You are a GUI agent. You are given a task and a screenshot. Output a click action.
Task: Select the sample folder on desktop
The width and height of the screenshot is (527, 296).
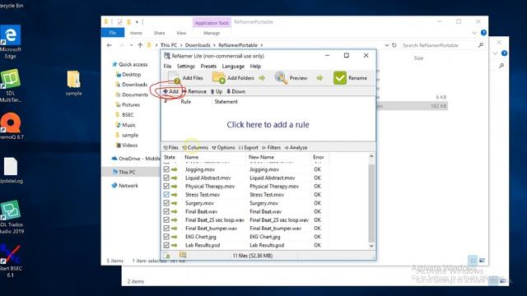[73, 83]
